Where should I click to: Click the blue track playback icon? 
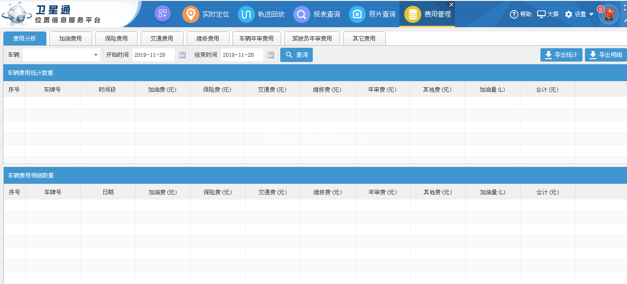tap(246, 14)
